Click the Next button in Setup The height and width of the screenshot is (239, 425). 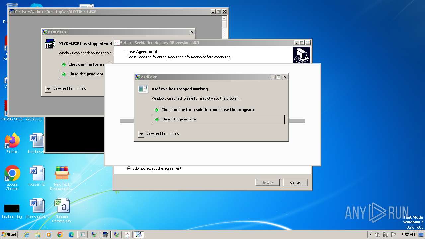click(267, 182)
